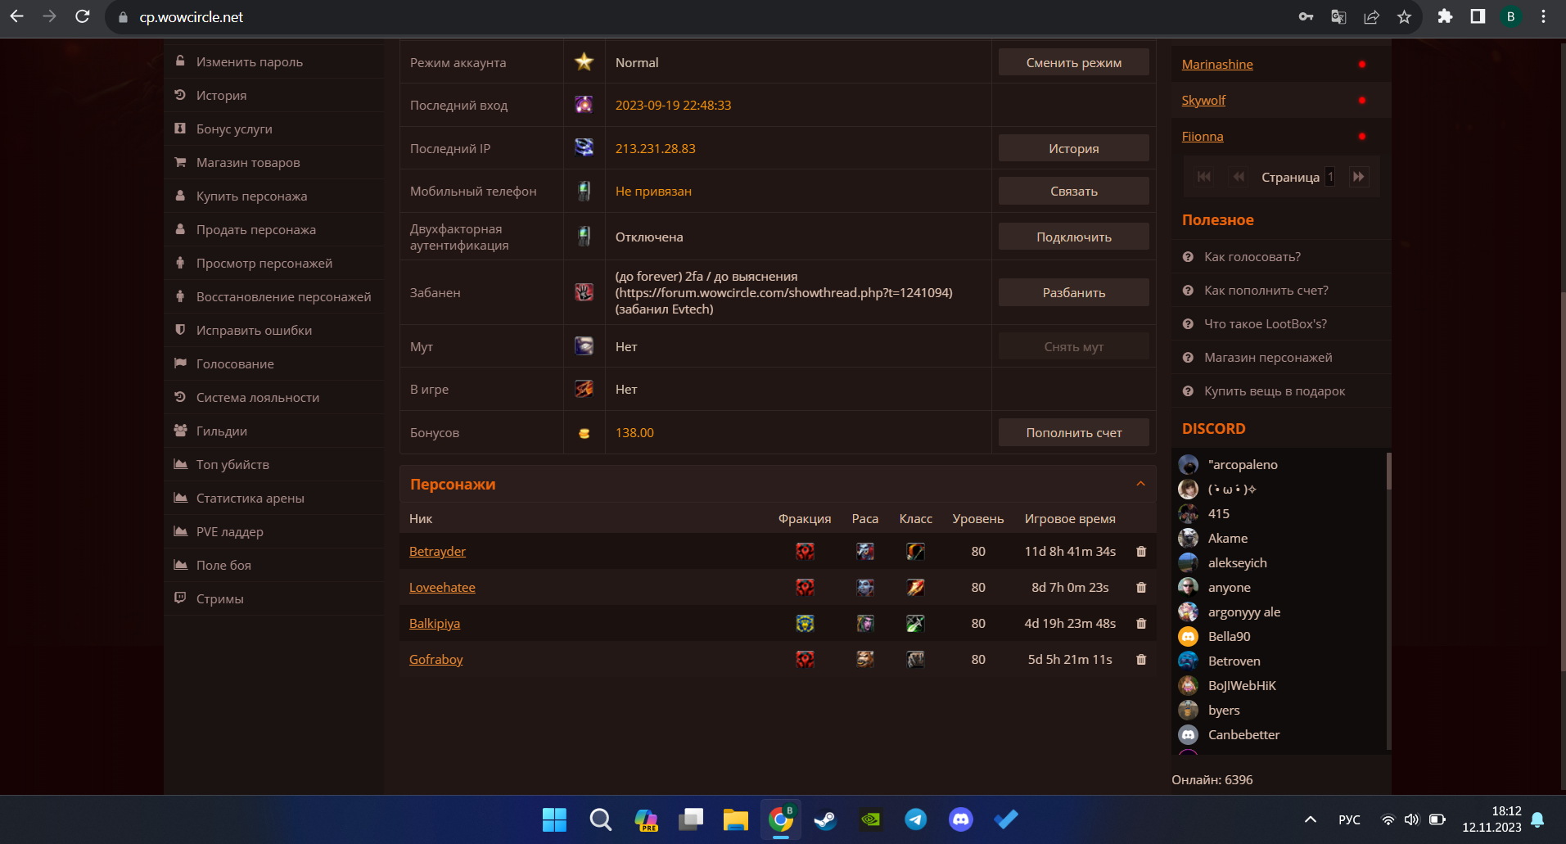Click trash icon next to Gofraboy

[x=1140, y=660]
